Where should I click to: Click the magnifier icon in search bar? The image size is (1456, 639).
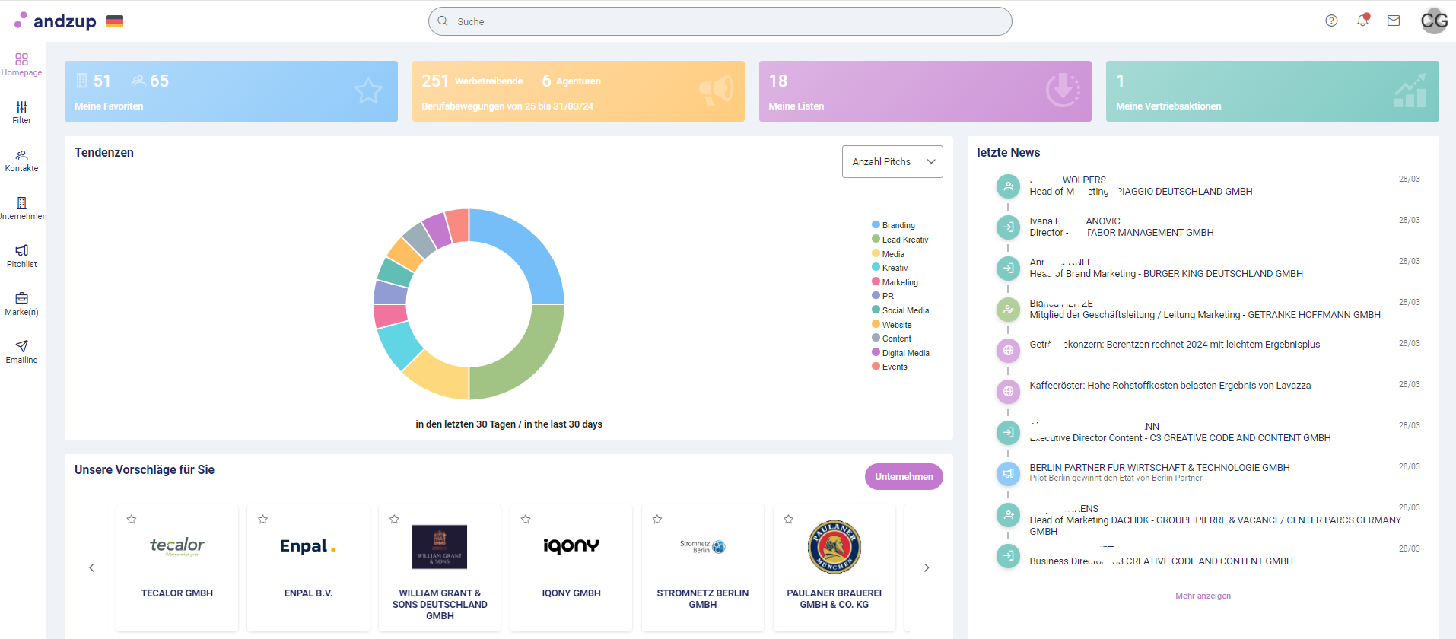443,21
